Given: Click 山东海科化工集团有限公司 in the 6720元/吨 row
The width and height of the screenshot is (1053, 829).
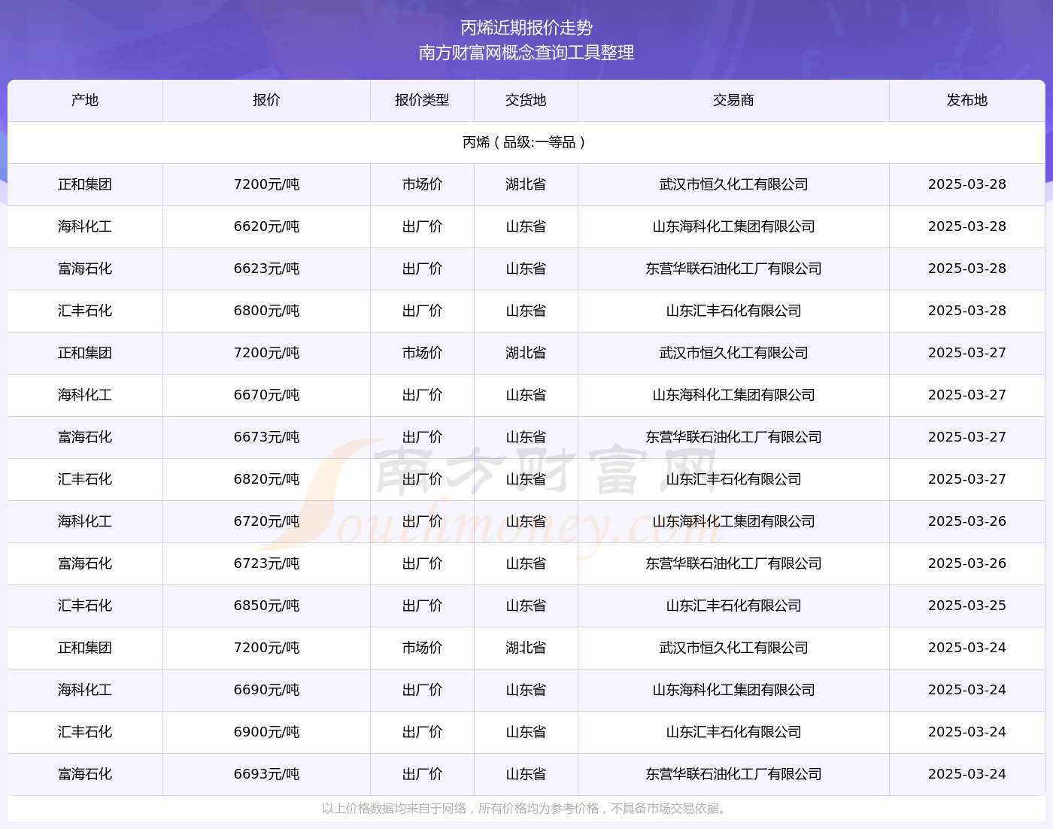Looking at the screenshot, I should tap(733, 521).
